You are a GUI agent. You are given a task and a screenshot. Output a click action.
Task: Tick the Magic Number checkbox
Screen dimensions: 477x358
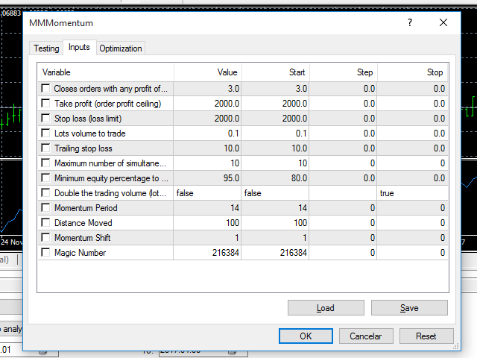point(46,253)
